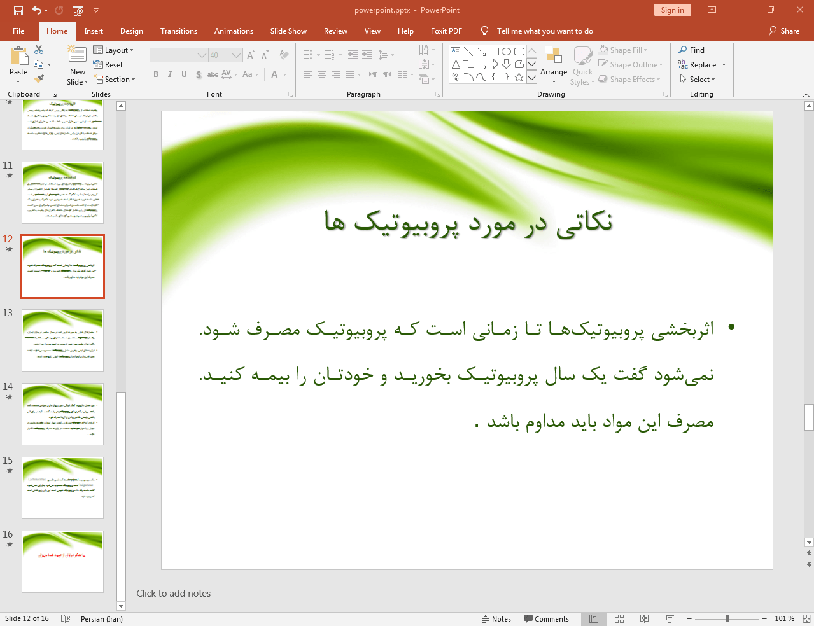The image size is (814, 626).
Task: Insert a New Slide using the slide icon
Action: pos(77,55)
